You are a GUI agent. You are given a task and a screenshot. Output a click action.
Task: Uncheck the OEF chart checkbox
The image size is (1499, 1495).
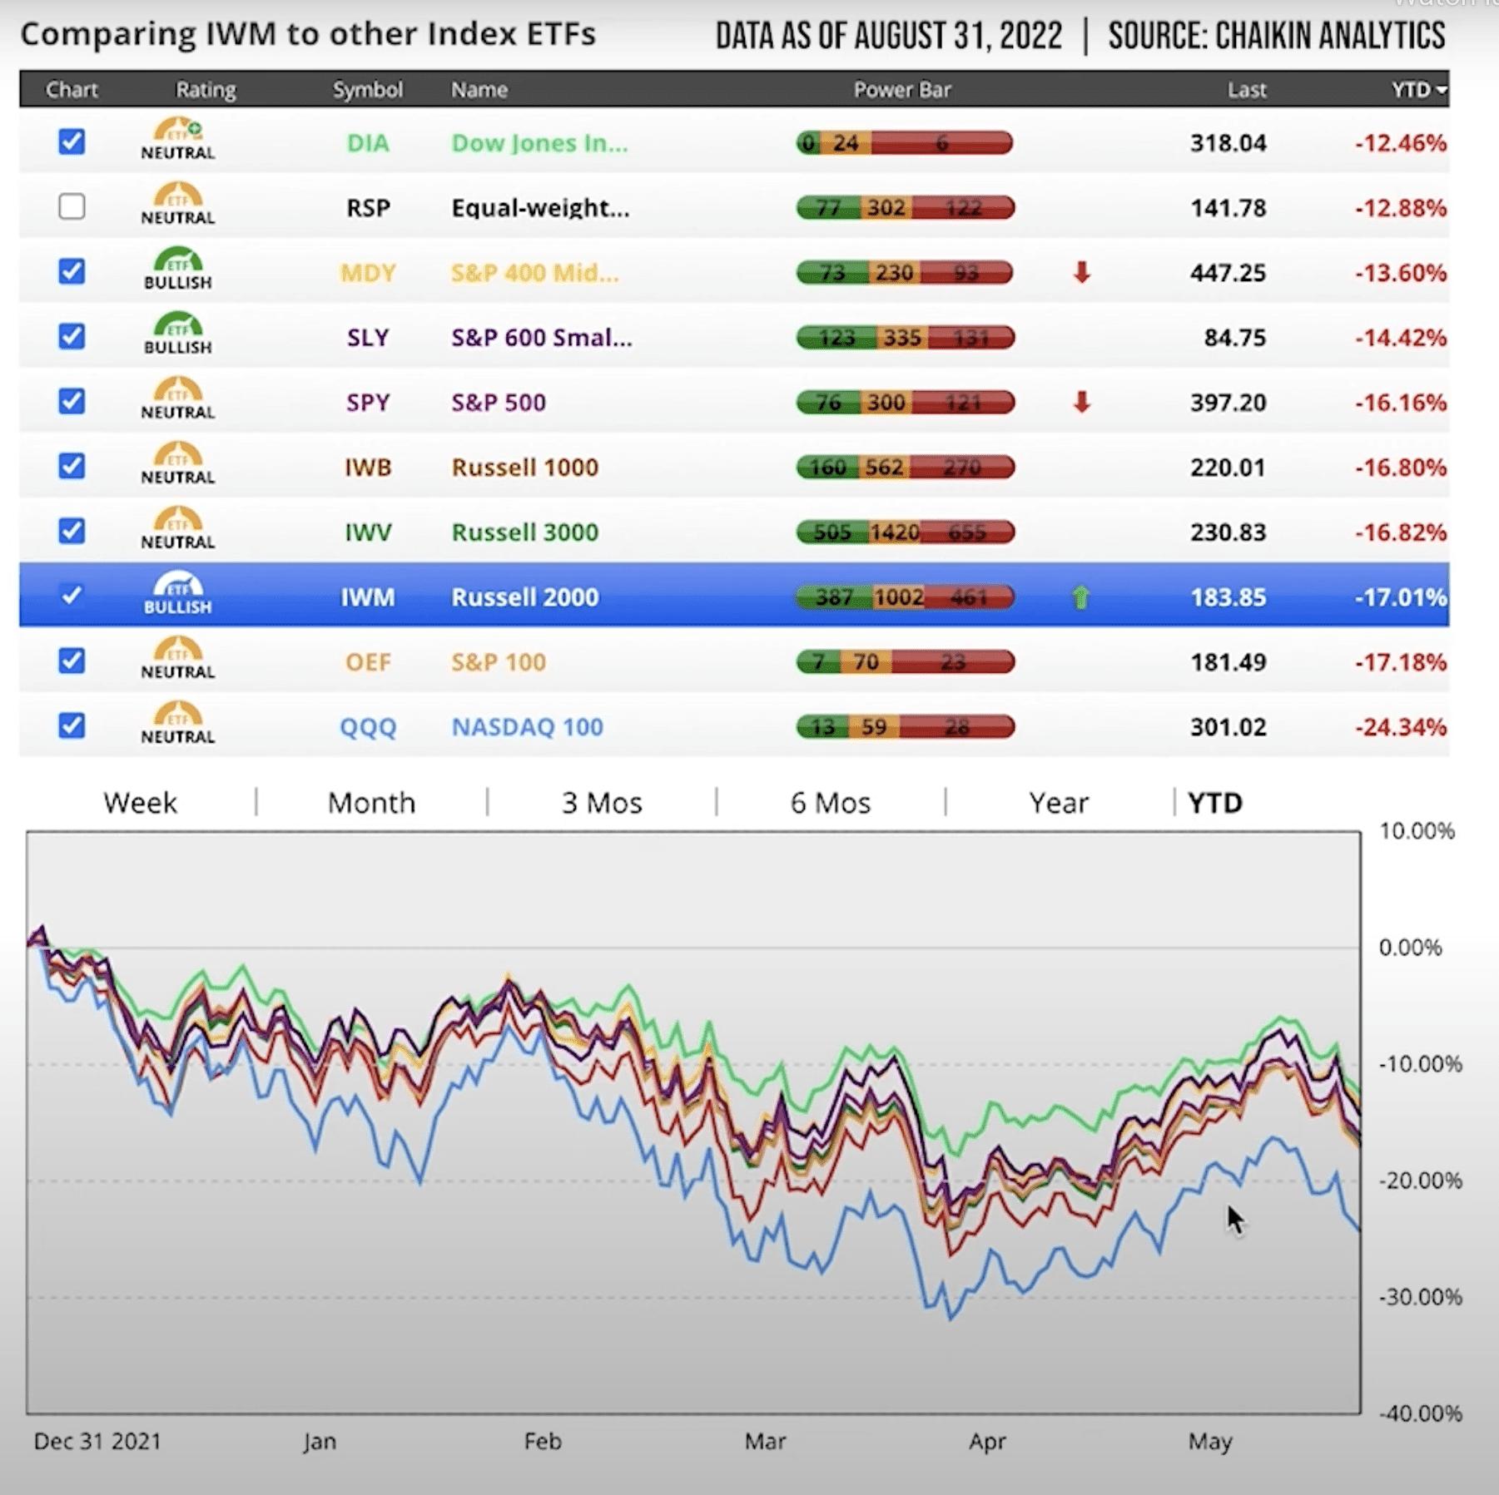[72, 661]
